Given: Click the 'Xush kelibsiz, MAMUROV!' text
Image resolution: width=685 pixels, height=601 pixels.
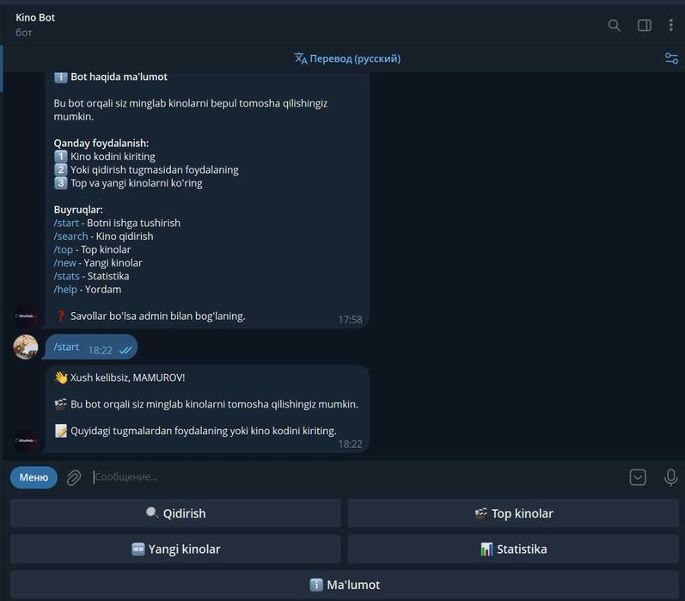Looking at the screenshot, I should tap(127, 377).
